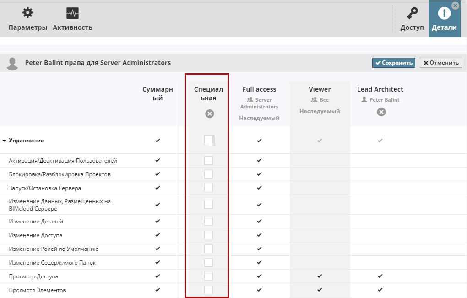467x298 pixels.
Task: Click the Server Administrators group icon
Action: click(x=250, y=99)
